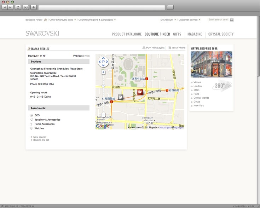Viewport: 260px width, 208px height.
Task: Click the browser address bar
Action: click(x=102, y=7)
